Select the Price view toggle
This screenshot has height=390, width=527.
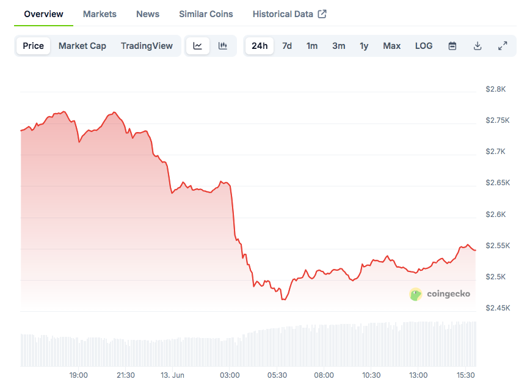(x=34, y=46)
